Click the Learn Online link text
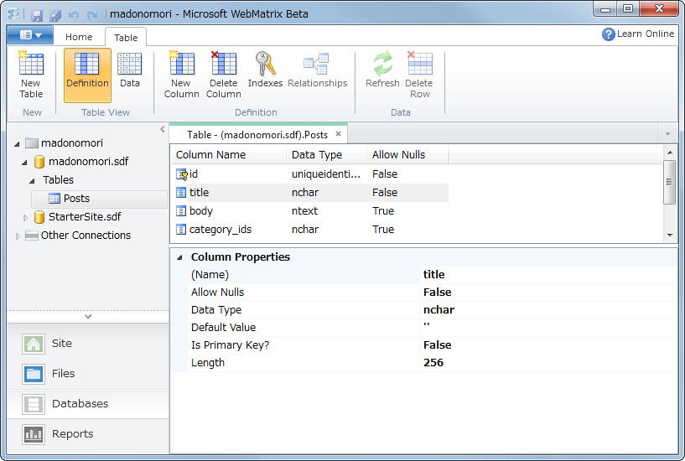 pyautogui.click(x=646, y=34)
